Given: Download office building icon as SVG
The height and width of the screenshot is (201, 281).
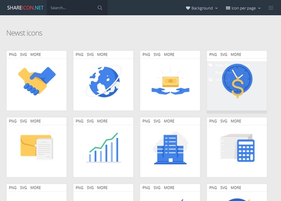Looking at the screenshot, I should click(x=157, y=121).
